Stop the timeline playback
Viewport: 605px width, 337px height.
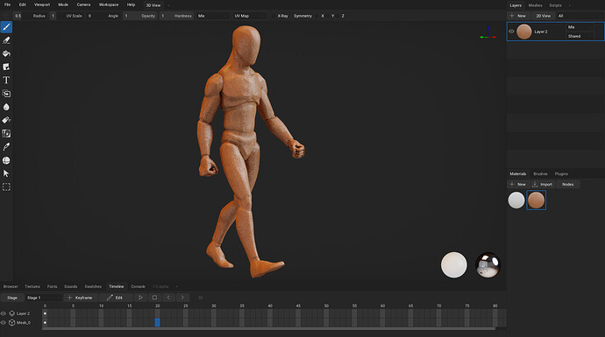(154, 298)
